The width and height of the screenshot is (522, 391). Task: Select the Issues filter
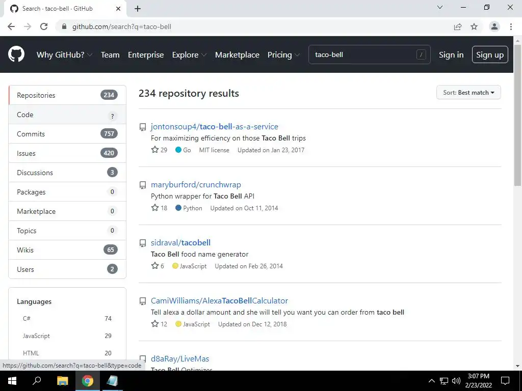pyautogui.click(x=67, y=153)
